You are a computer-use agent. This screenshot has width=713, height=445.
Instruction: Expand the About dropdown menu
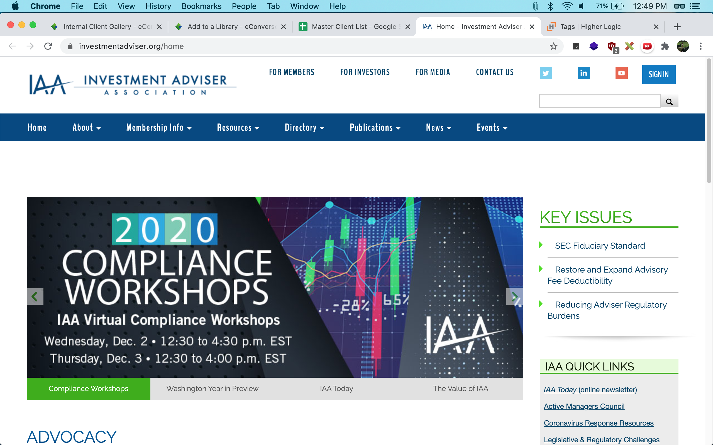86,127
